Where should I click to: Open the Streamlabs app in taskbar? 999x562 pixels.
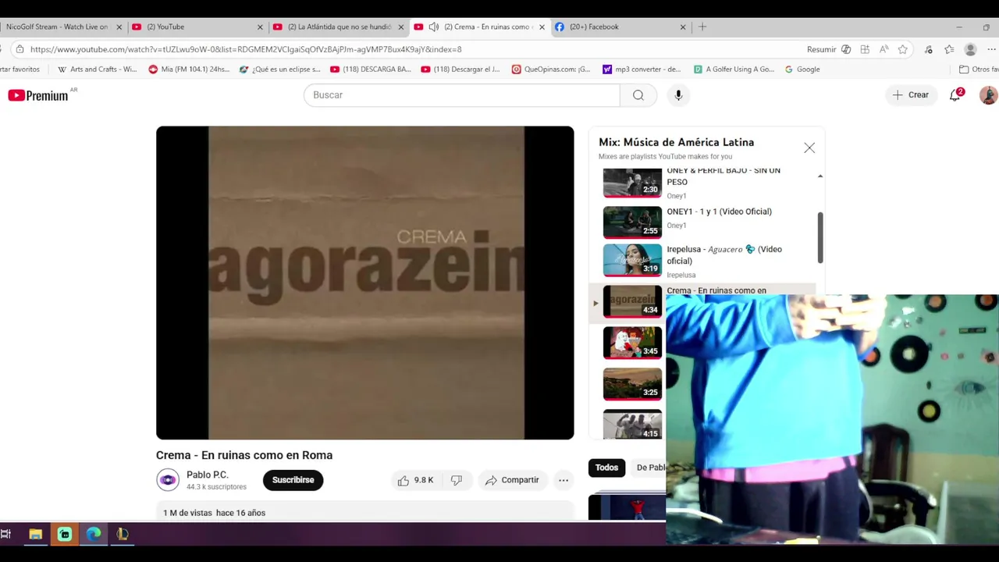coord(65,534)
